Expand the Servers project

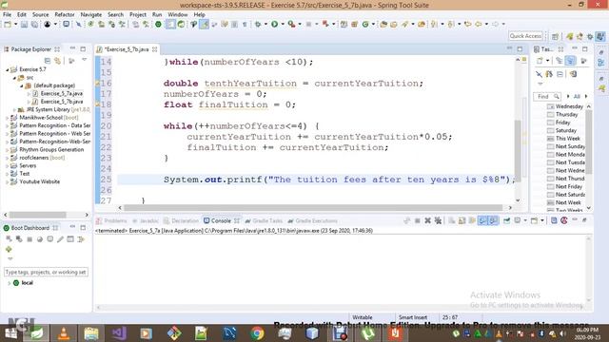7,165
